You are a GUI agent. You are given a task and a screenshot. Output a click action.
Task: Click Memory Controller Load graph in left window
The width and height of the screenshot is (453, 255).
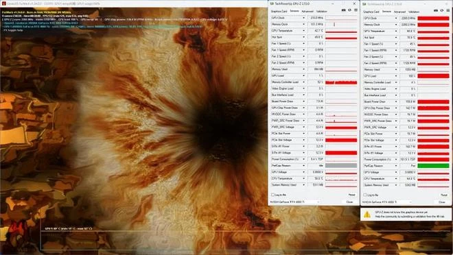pyautogui.click(x=341, y=82)
